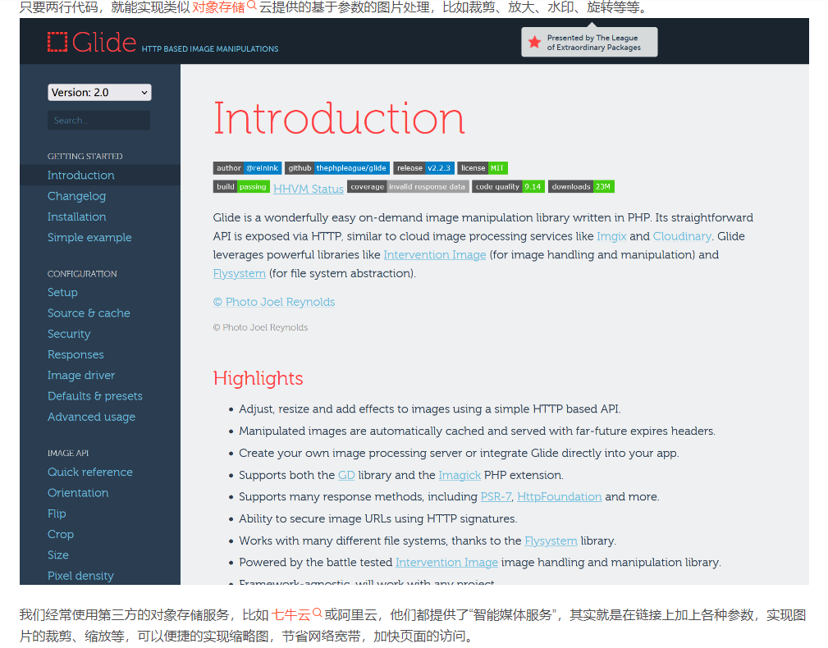Follow the Imagick link
Screen dimensions: 828x648
pyautogui.click(x=460, y=475)
